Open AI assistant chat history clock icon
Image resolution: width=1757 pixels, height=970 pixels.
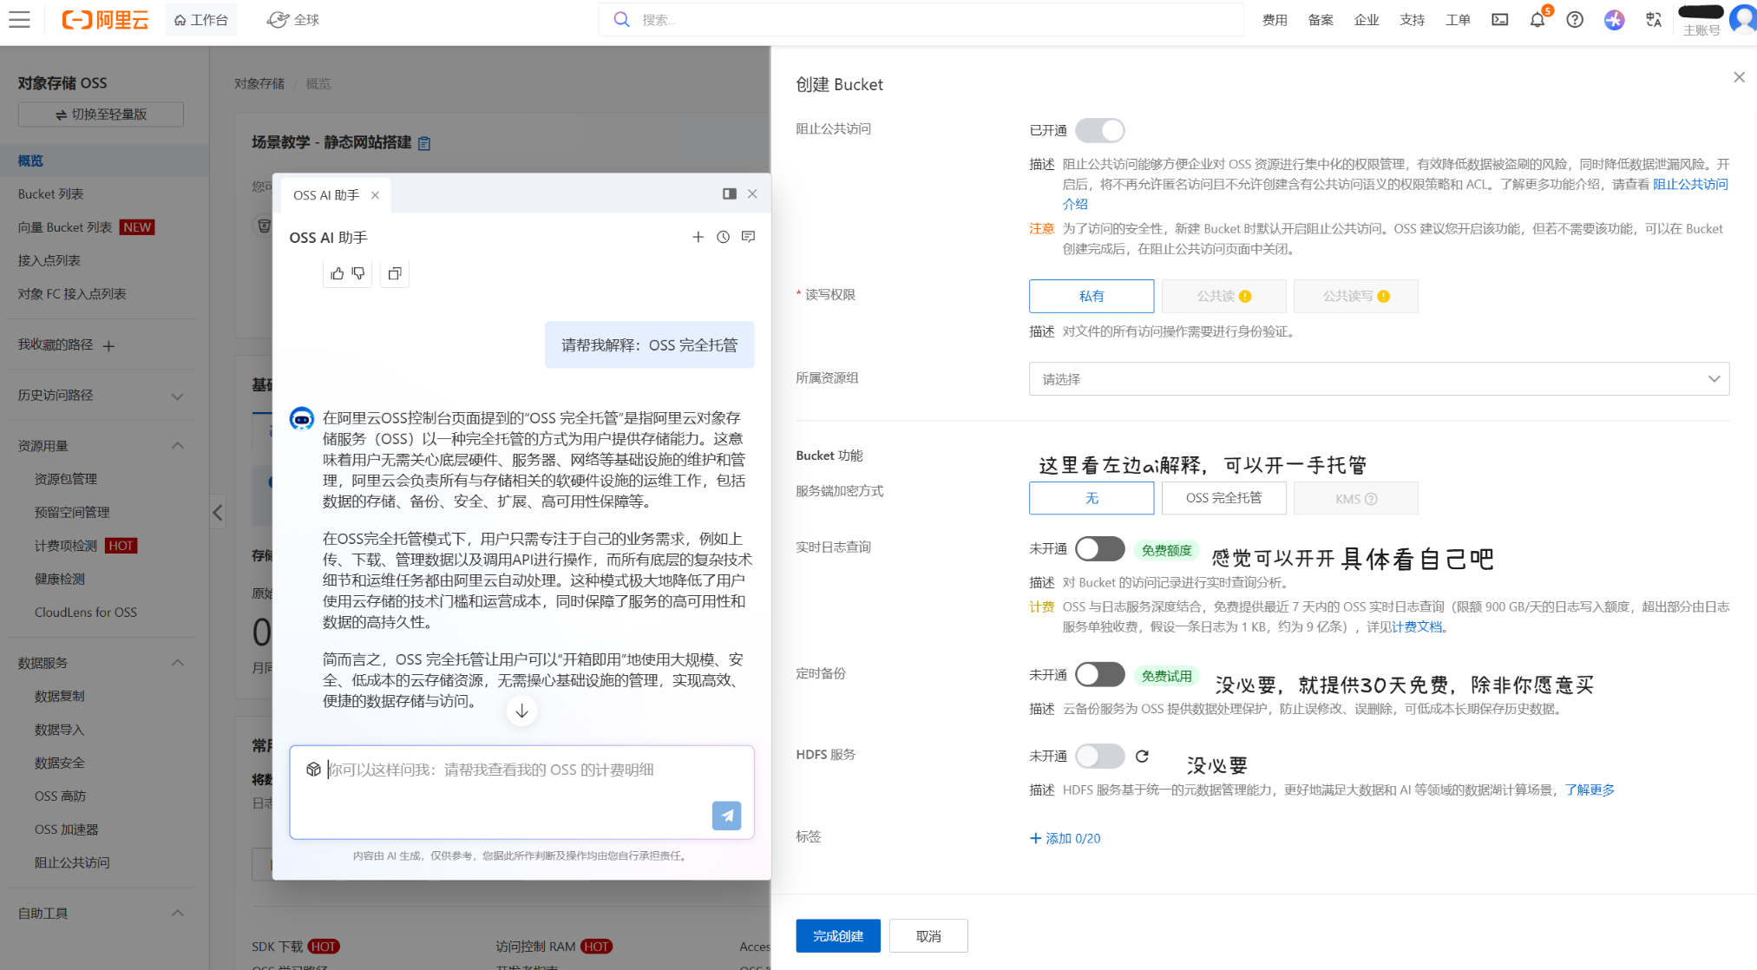[723, 237]
